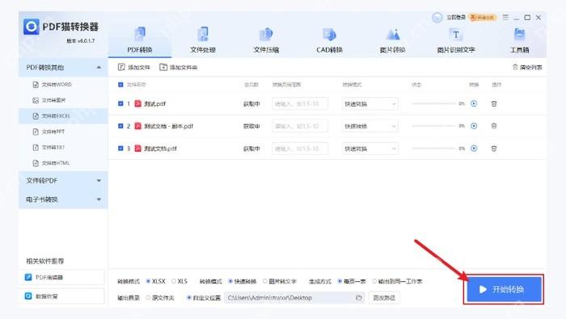Click the 更改路径 button
The width and height of the screenshot is (566, 319).
point(384,298)
